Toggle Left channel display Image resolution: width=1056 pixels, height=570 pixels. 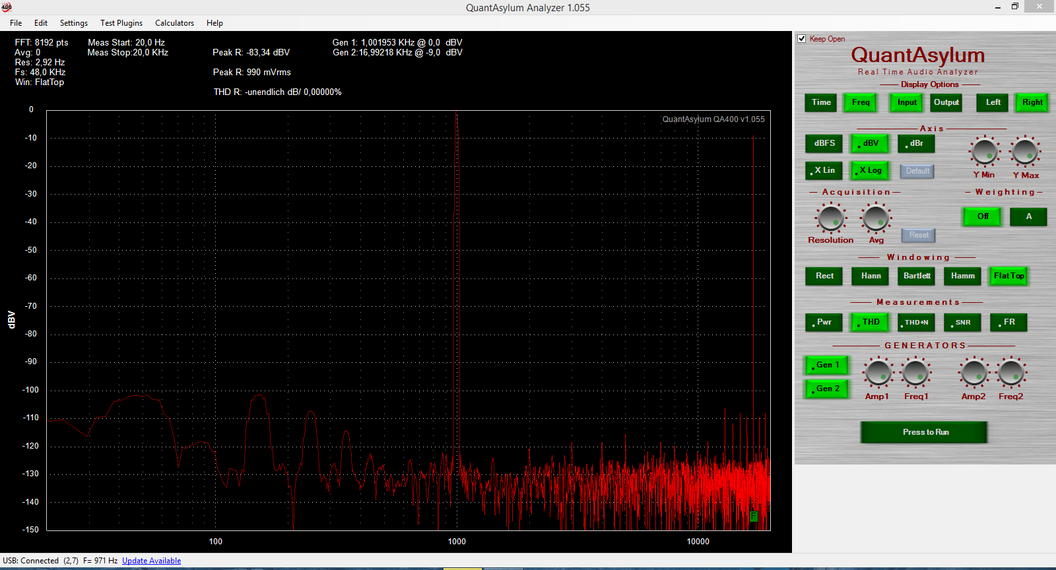(x=993, y=102)
